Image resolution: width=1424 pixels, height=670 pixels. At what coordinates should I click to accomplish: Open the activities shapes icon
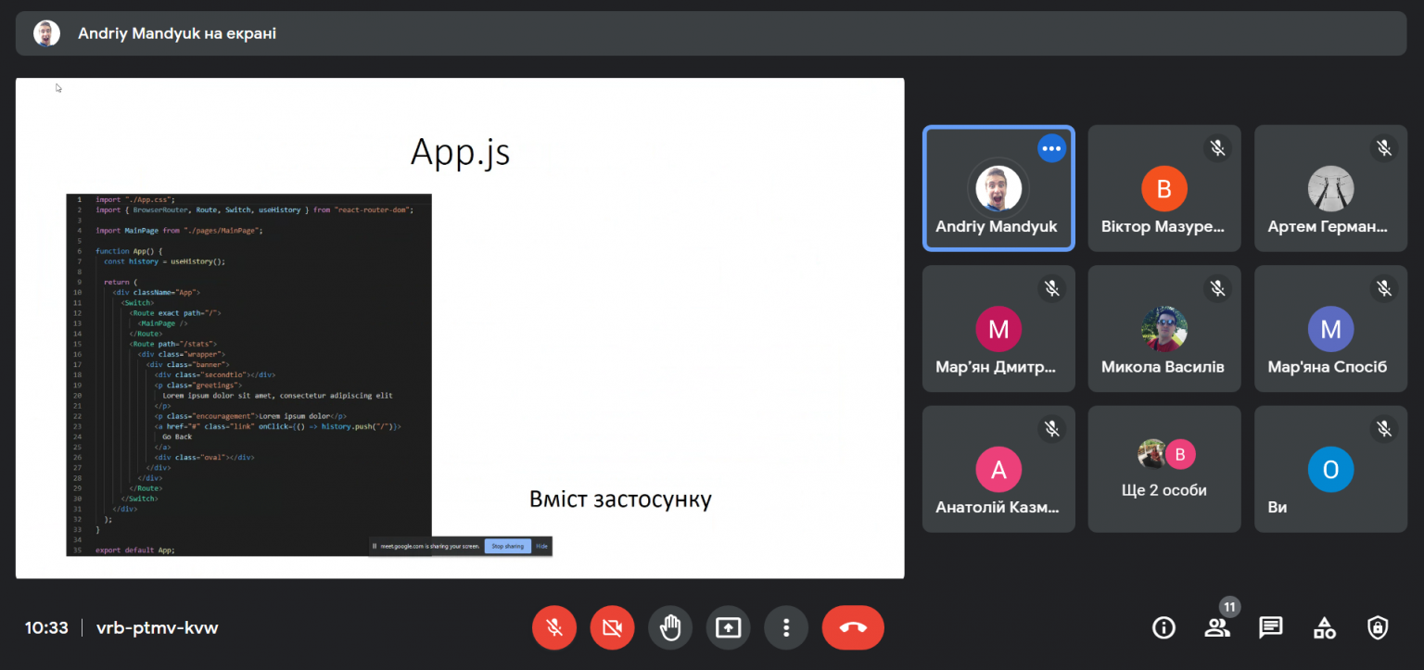tap(1325, 627)
